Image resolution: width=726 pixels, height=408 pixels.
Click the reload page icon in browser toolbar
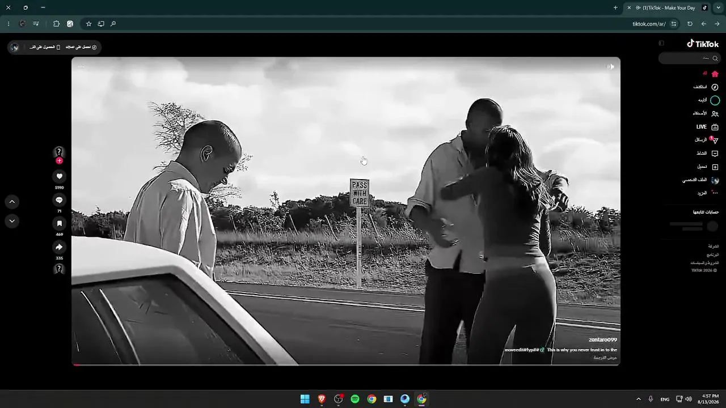point(690,24)
